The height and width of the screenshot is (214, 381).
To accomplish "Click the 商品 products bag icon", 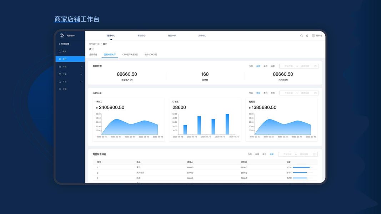I will (60, 66).
